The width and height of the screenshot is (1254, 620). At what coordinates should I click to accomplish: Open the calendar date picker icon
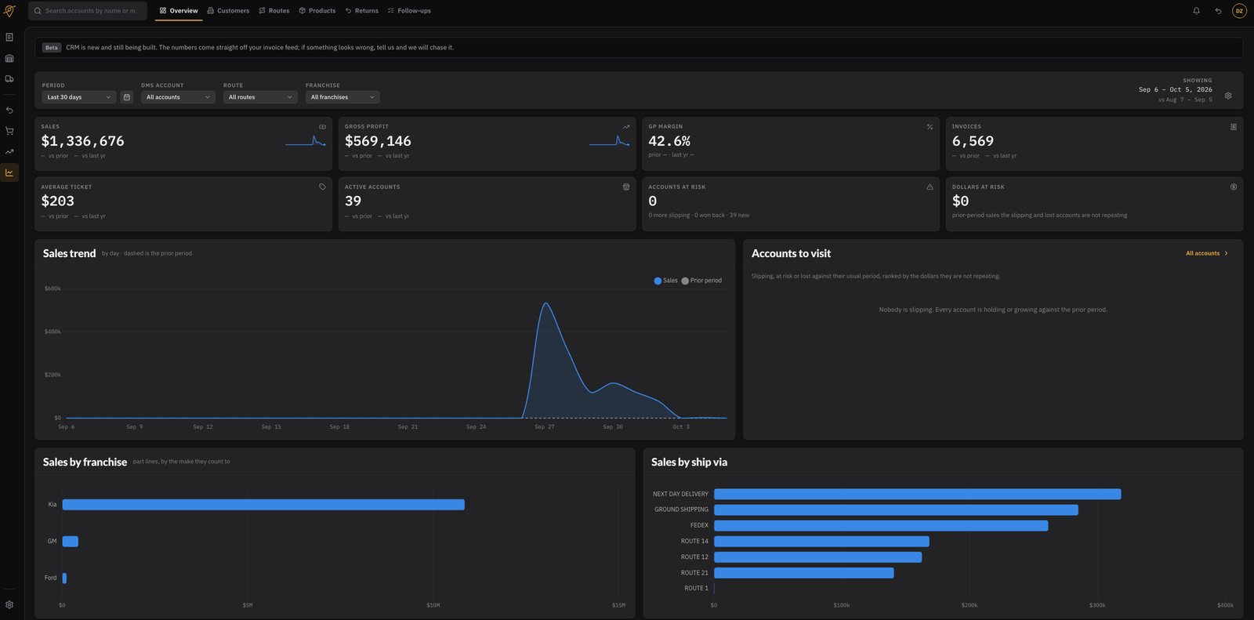pyautogui.click(x=127, y=97)
